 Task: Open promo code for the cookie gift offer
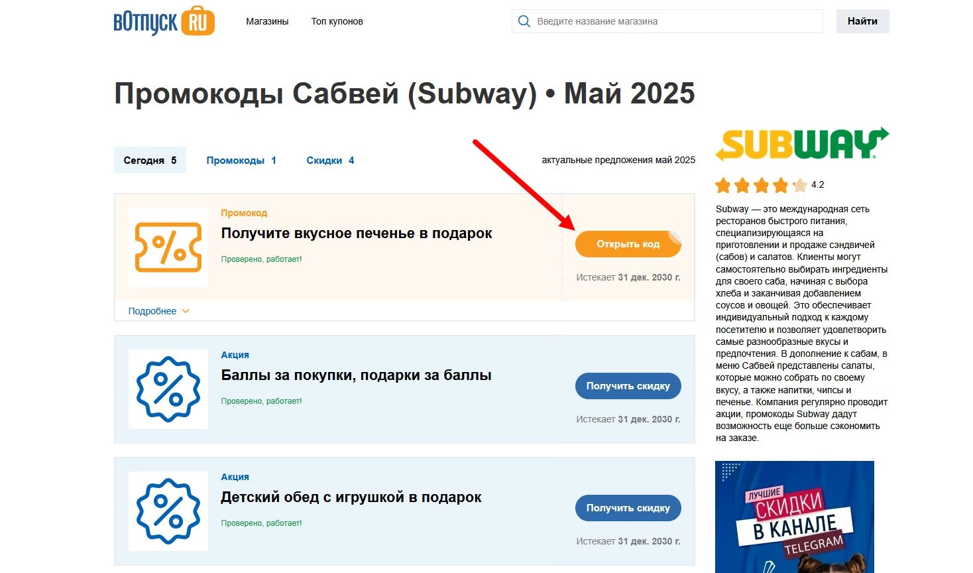[x=627, y=243]
